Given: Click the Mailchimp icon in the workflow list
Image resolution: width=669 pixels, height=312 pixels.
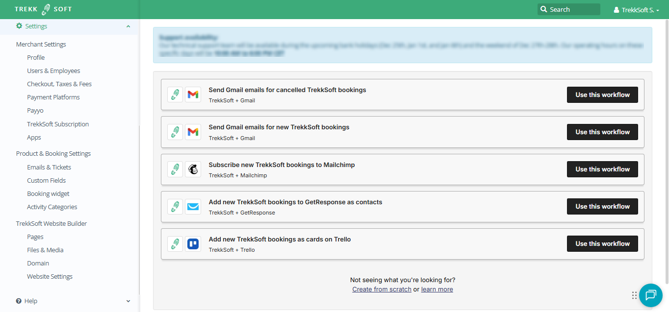Looking at the screenshot, I should point(193,169).
